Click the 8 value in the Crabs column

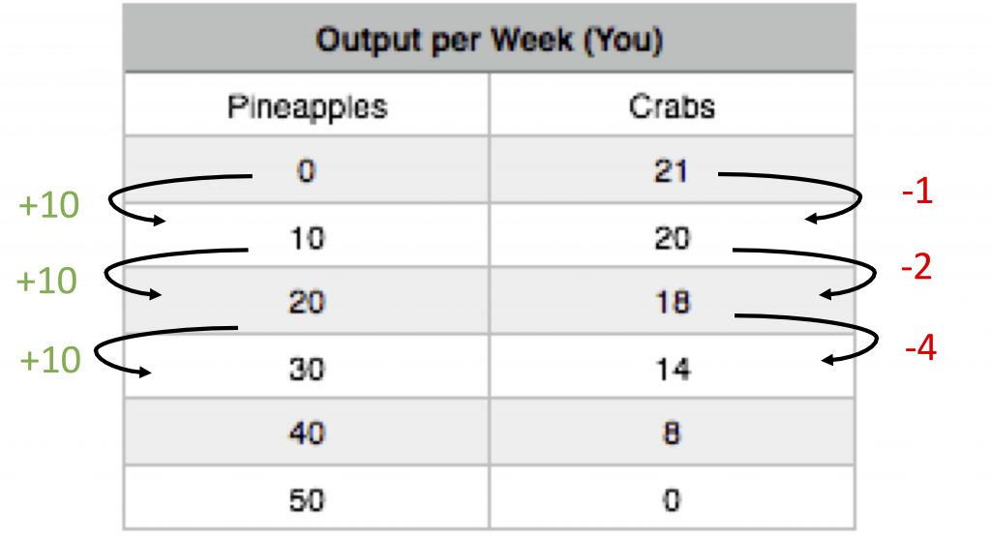click(x=671, y=434)
